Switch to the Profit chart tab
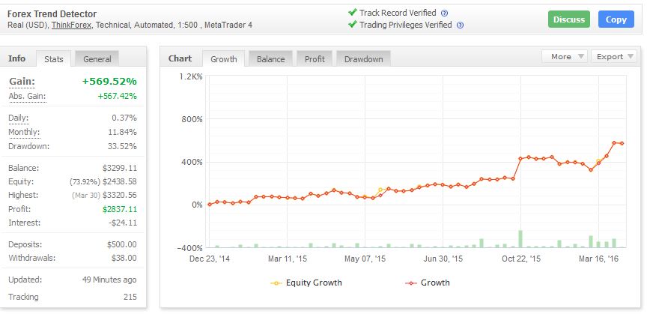653x326 pixels. click(x=315, y=59)
